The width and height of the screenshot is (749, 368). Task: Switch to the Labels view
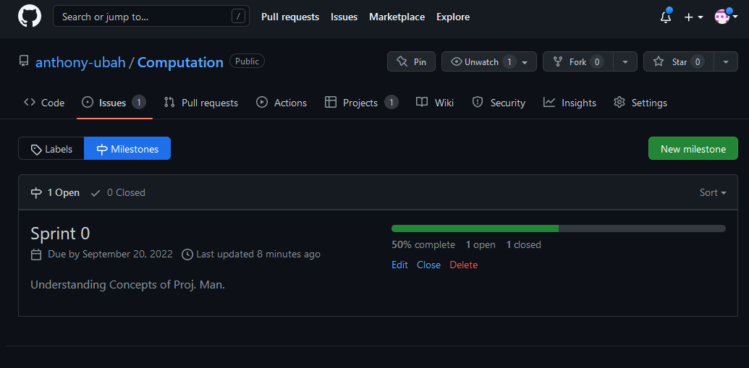click(x=51, y=149)
